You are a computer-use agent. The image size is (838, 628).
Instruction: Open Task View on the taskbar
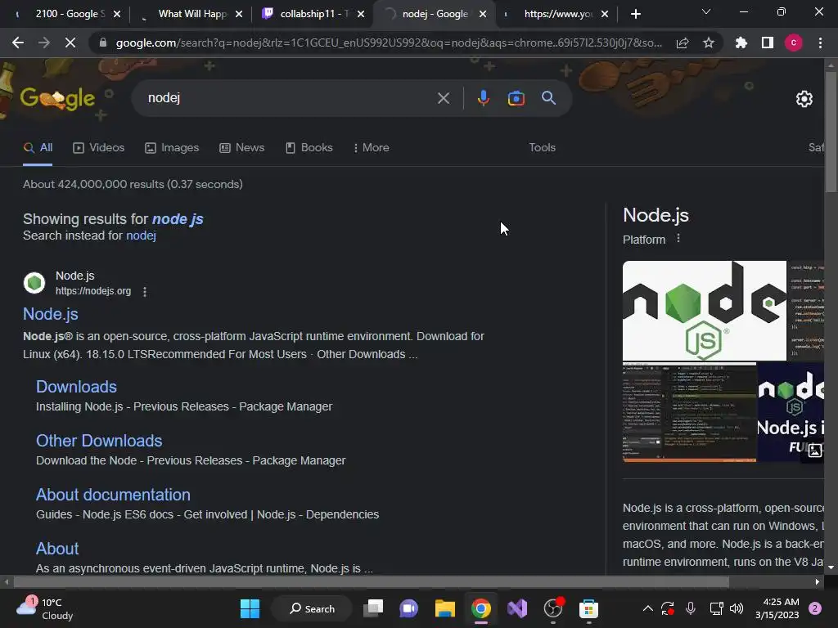pyautogui.click(x=373, y=608)
